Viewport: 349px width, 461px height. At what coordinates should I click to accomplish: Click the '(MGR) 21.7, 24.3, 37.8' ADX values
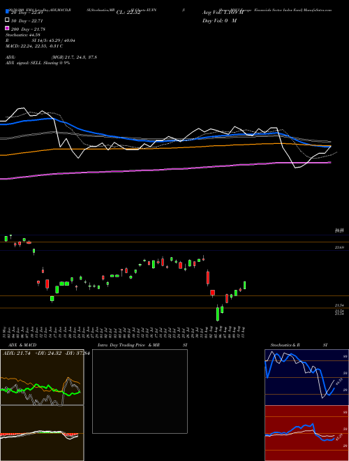pyautogui.click(x=74, y=57)
